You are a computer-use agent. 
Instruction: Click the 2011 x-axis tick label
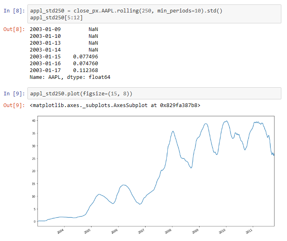(250, 232)
